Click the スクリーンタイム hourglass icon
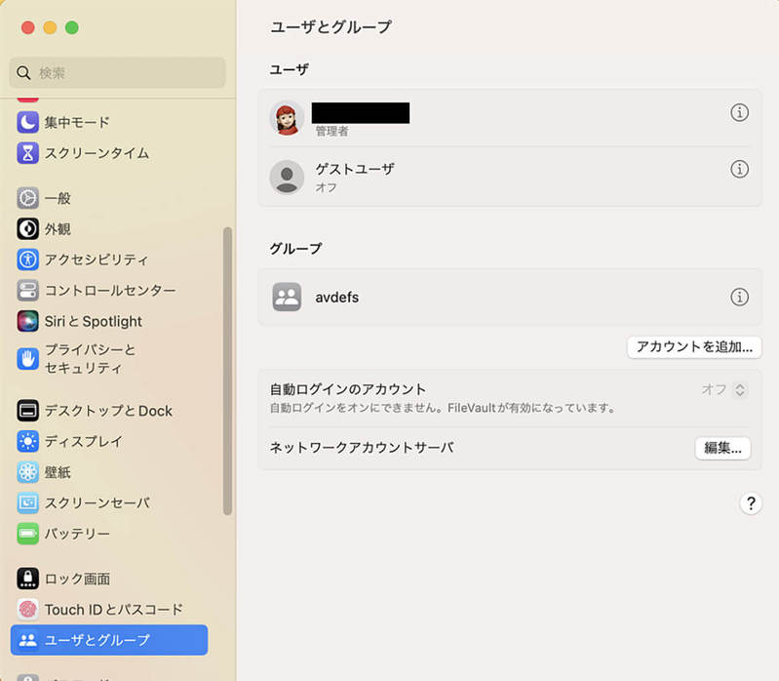The width and height of the screenshot is (779, 681). tap(28, 153)
